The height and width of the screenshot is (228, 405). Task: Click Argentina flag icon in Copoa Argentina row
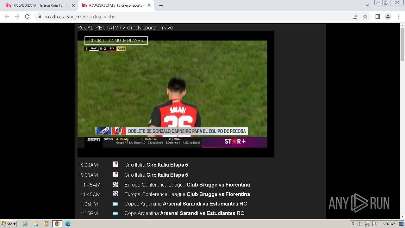115,204
